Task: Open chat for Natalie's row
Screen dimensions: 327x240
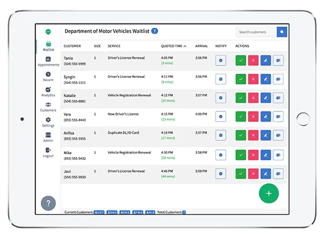Action: (x=278, y=98)
